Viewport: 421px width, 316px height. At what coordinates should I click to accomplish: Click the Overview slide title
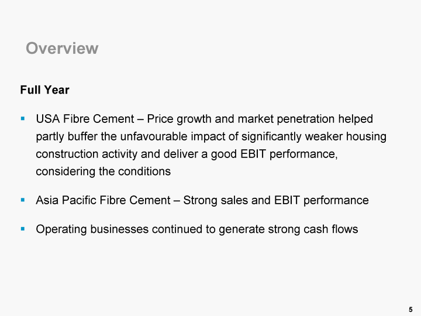62,48
